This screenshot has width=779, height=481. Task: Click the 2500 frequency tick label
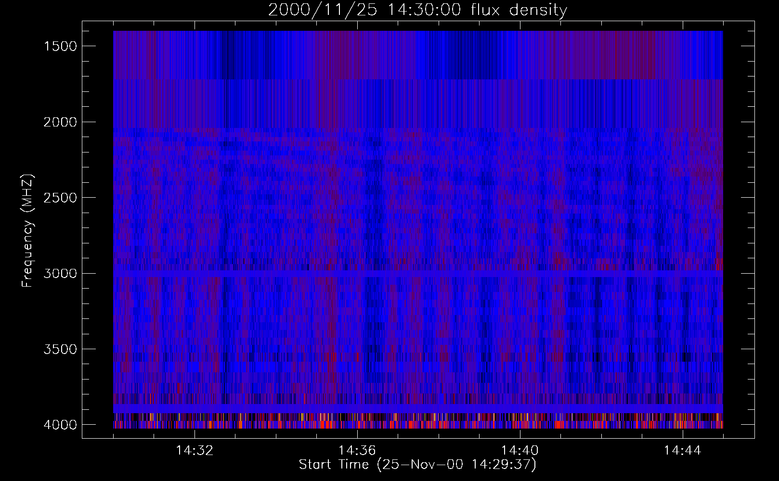60,198
